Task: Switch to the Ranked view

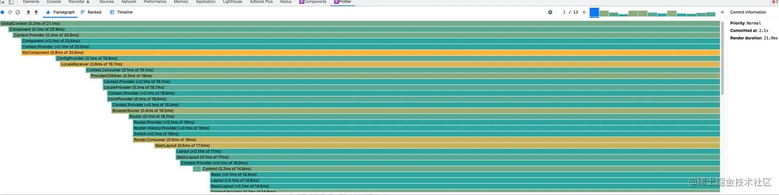Action: point(91,12)
